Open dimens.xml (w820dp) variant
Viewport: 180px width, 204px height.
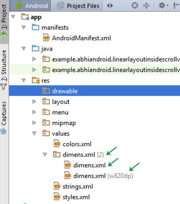[x=103, y=176]
